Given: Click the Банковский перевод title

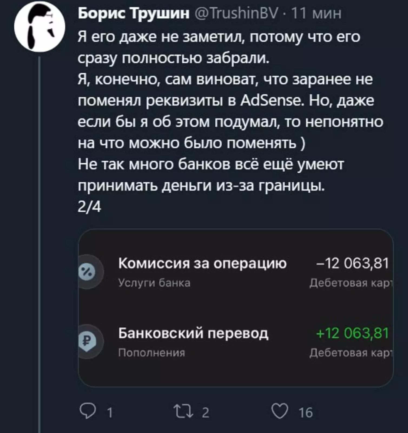Looking at the screenshot, I should click(x=193, y=333).
